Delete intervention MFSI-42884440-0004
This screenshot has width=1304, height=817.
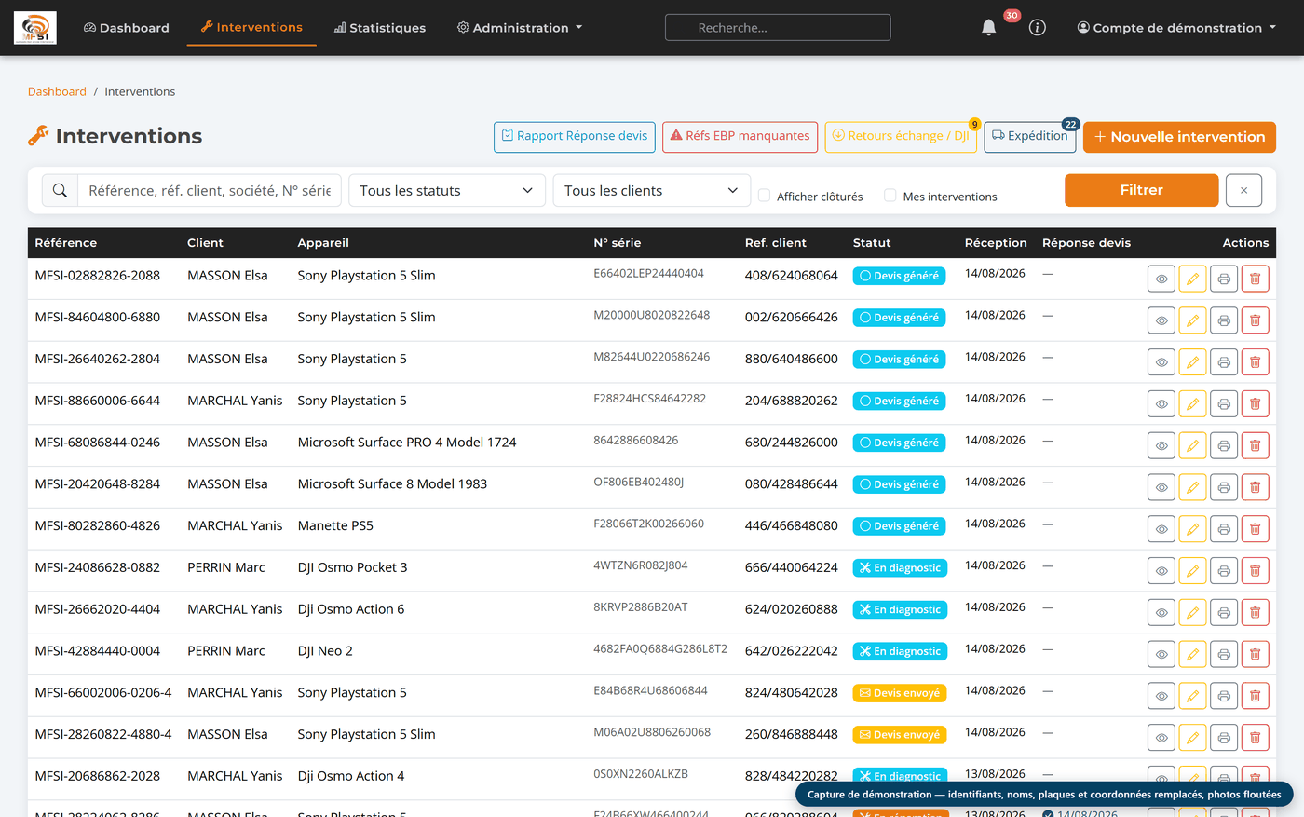click(1255, 654)
